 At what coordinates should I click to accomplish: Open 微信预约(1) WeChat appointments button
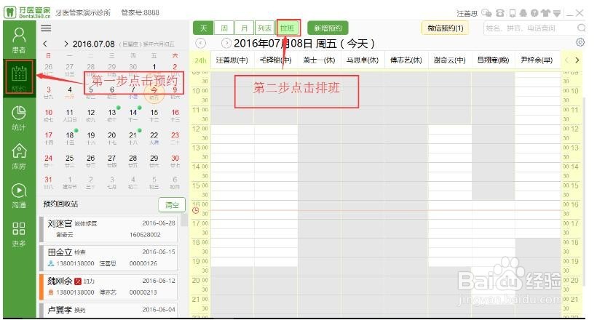(445, 28)
